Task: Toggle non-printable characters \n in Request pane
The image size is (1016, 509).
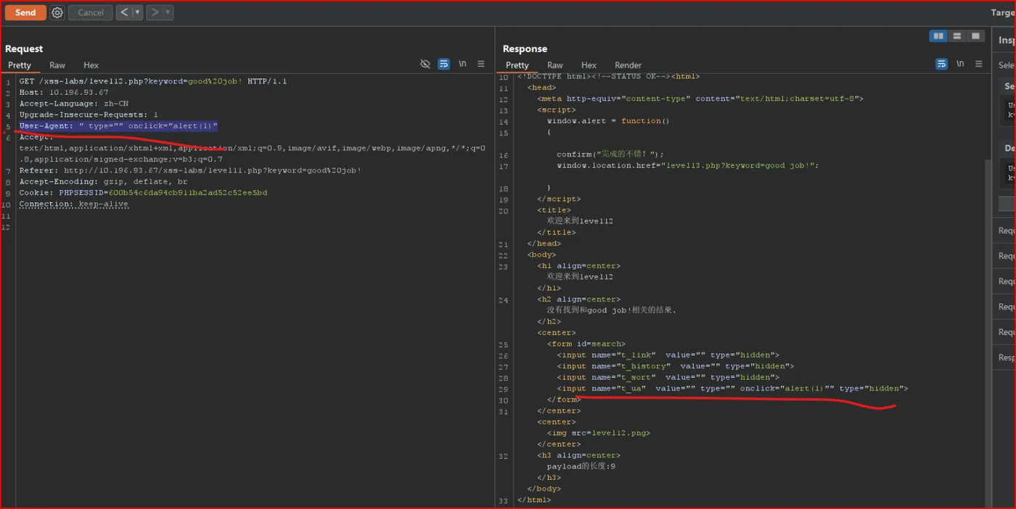Action: [462, 64]
